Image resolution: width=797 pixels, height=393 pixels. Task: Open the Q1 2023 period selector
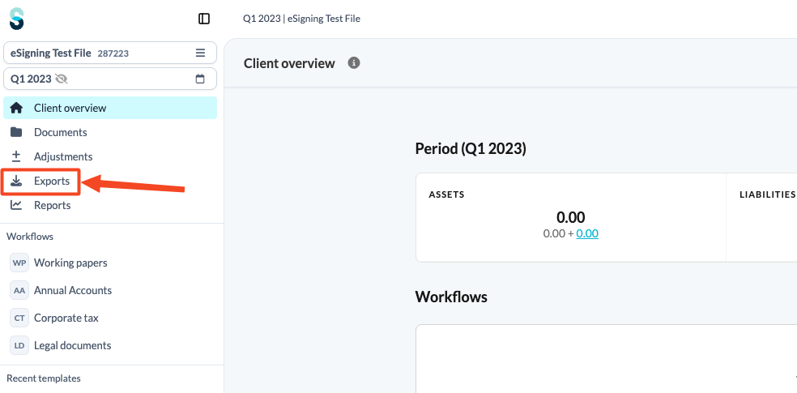pos(110,79)
